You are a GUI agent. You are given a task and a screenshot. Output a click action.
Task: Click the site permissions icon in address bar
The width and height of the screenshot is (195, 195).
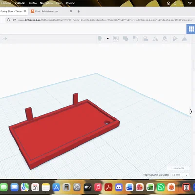pyautogui.click(x=14, y=20)
